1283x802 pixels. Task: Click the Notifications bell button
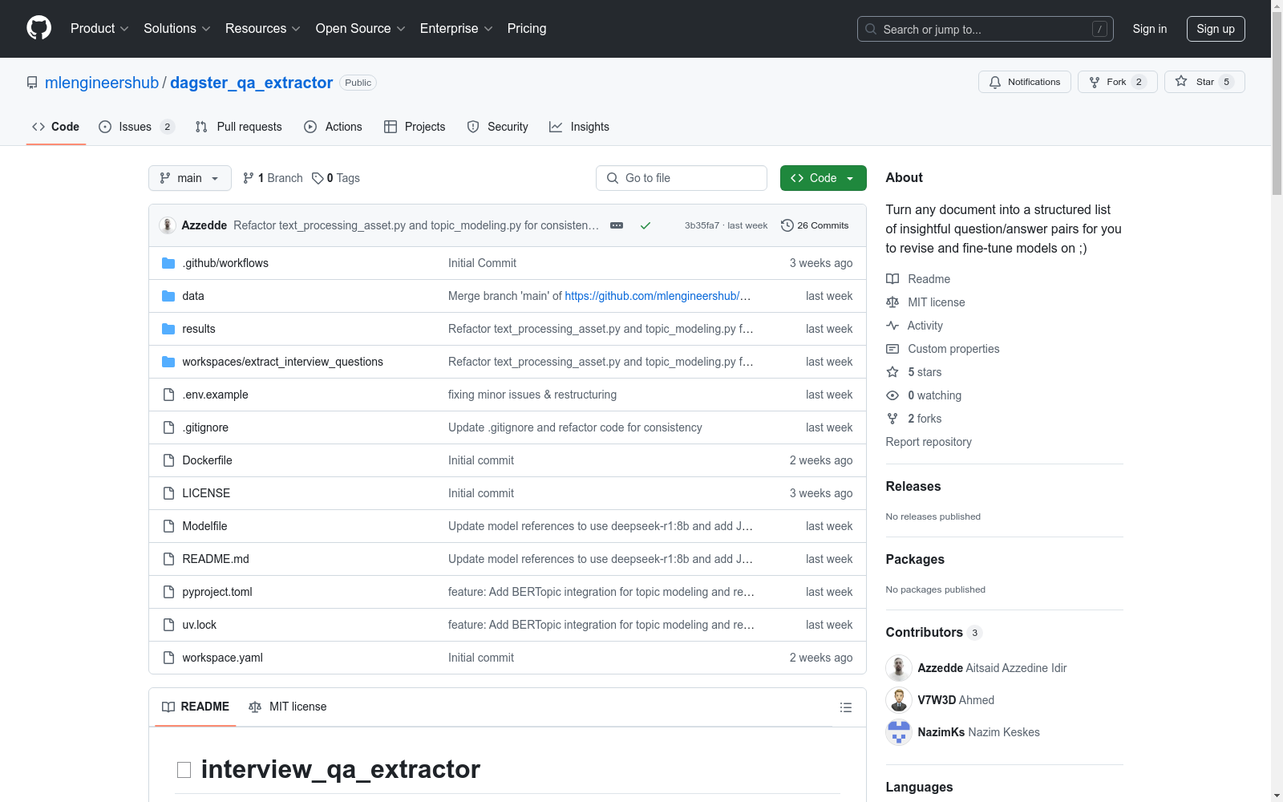click(x=1024, y=82)
